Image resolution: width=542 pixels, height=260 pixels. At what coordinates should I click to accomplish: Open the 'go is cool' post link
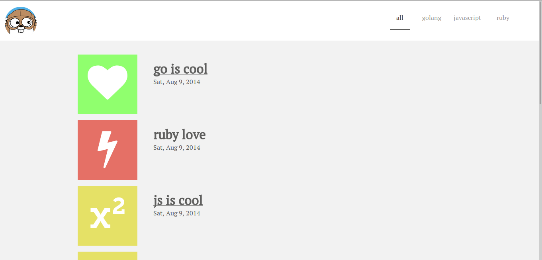click(x=180, y=69)
